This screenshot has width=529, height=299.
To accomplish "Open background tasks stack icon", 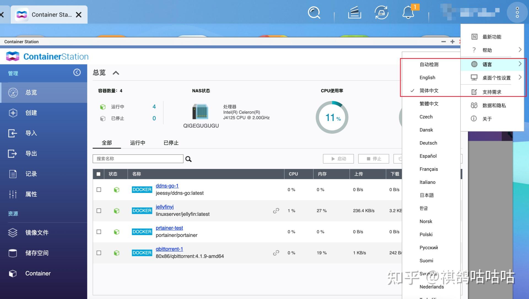I will coord(354,13).
